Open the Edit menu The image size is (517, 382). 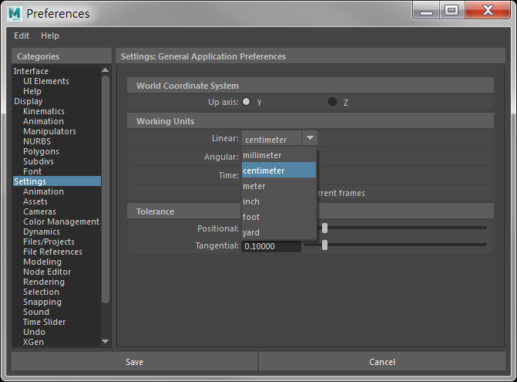tap(22, 35)
